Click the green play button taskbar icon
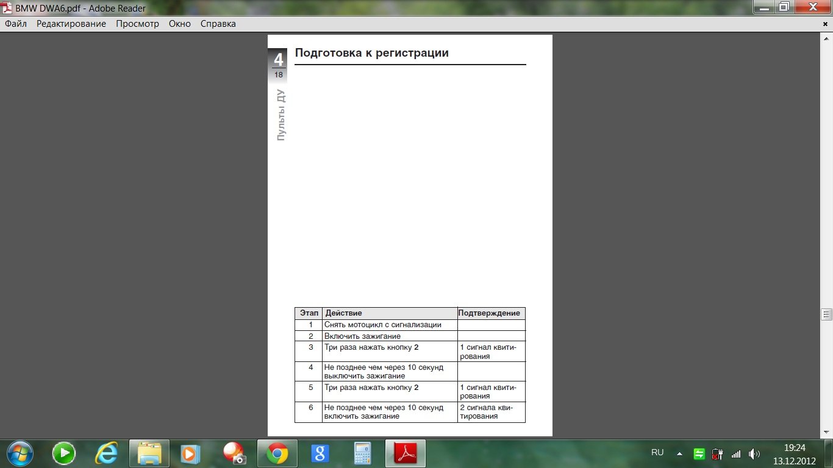833x468 pixels. click(x=63, y=453)
